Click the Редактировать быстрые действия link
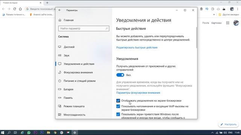 point(137,48)
